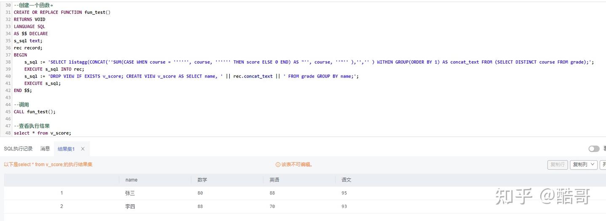Click the --创建一个函数 comment line
The image size is (606, 221).
coord(34,5)
